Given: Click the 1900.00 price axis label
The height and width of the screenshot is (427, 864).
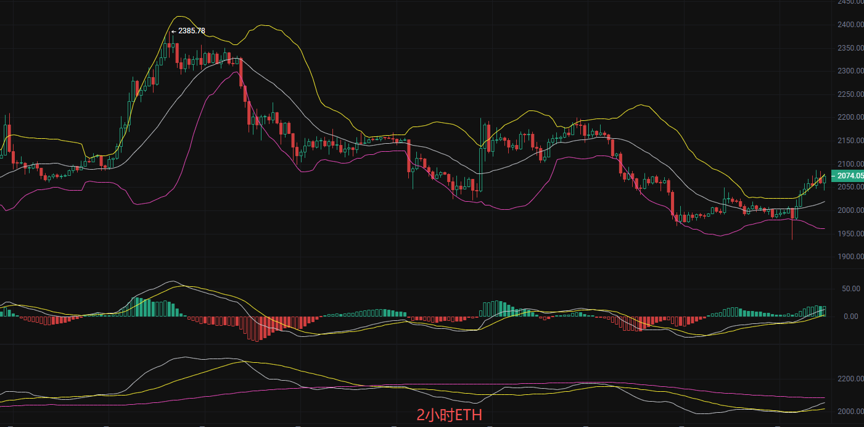Looking at the screenshot, I should tap(850, 257).
